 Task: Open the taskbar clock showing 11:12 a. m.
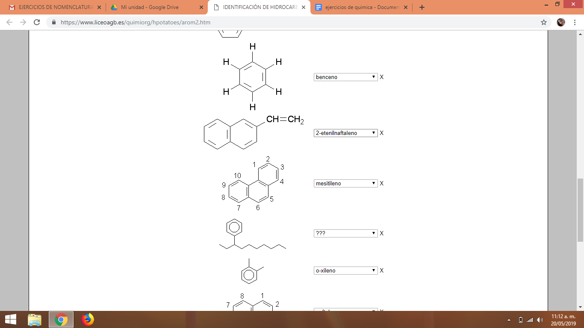563,319
